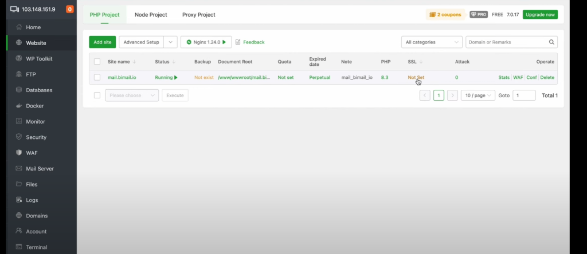The height and width of the screenshot is (254, 587).
Task: Click the Not Set SSL link
Action: point(416,77)
